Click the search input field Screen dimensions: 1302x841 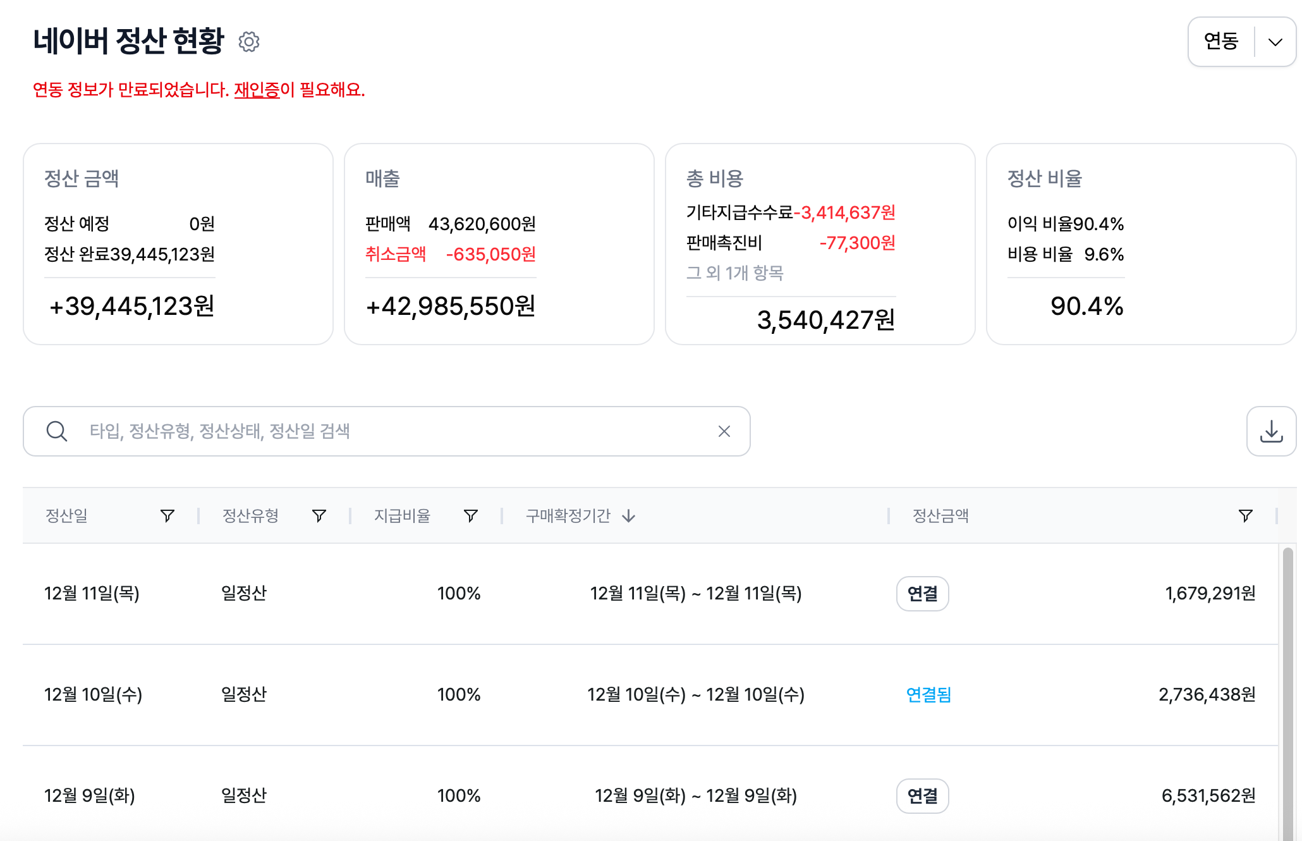[398, 431]
